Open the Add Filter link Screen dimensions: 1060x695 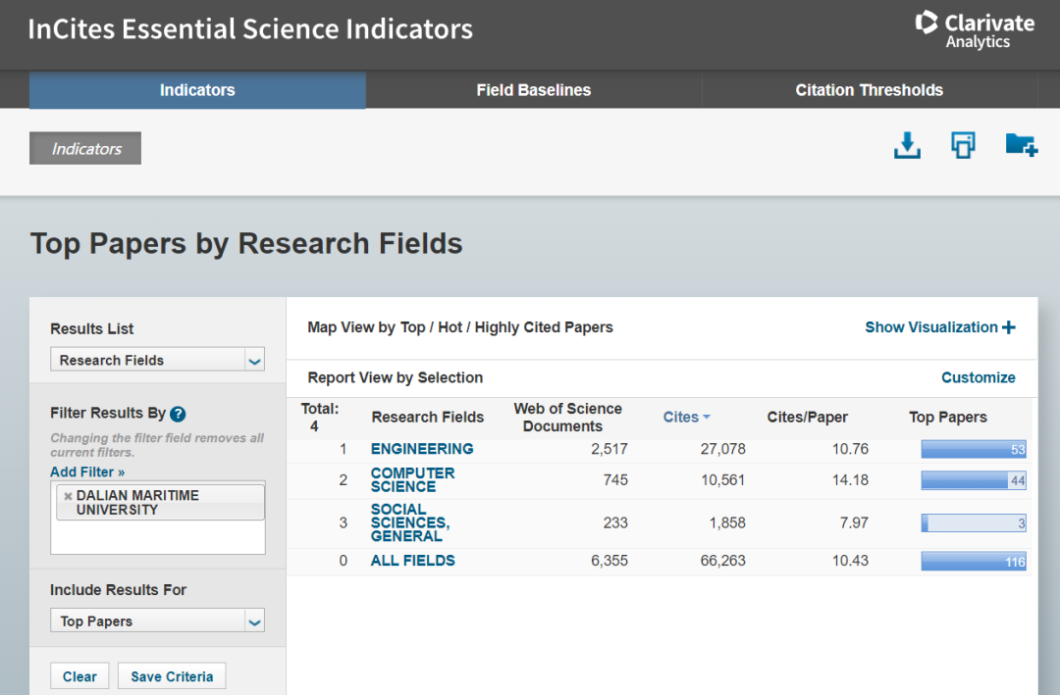(x=87, y=472)
